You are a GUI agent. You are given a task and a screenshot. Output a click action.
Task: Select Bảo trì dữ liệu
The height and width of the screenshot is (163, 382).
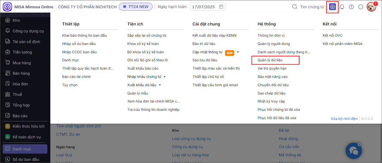click(x=204, y=44)
